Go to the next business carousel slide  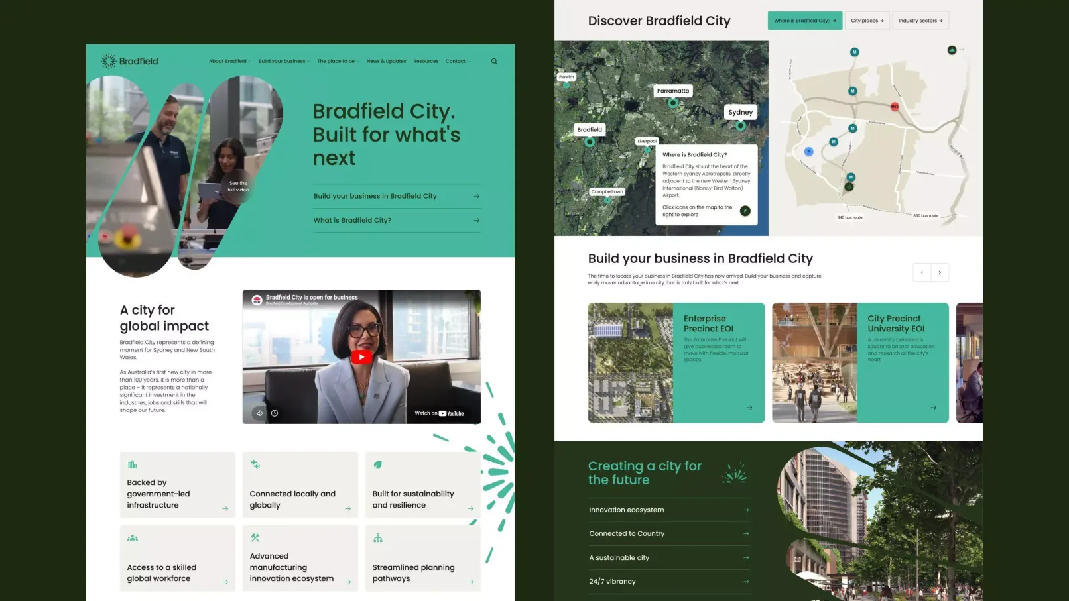940,272
